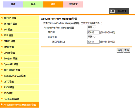
Task: Click the arrow icon beside SSDP设置
Action: (x=2, y=87)
